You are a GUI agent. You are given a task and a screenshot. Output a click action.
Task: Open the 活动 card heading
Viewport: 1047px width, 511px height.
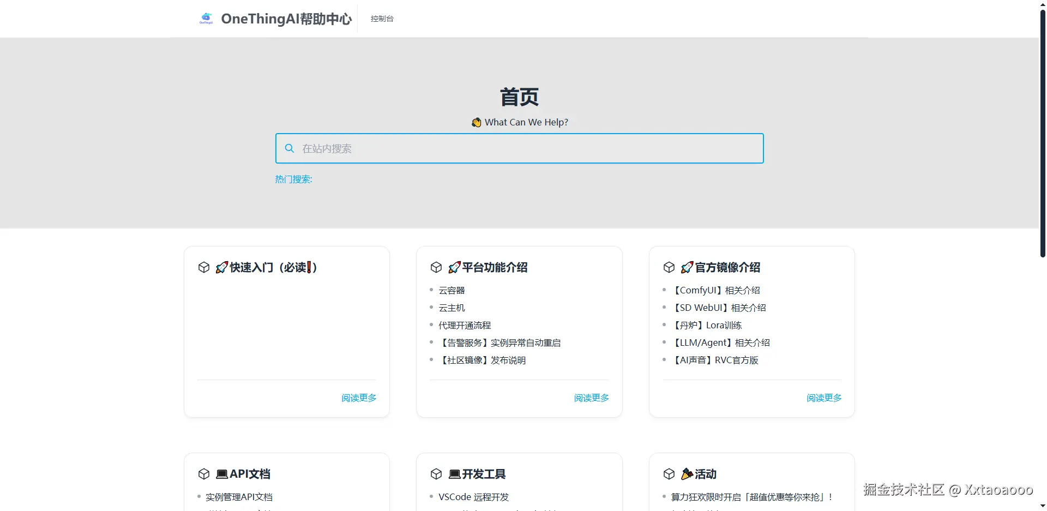click(699, 474)
